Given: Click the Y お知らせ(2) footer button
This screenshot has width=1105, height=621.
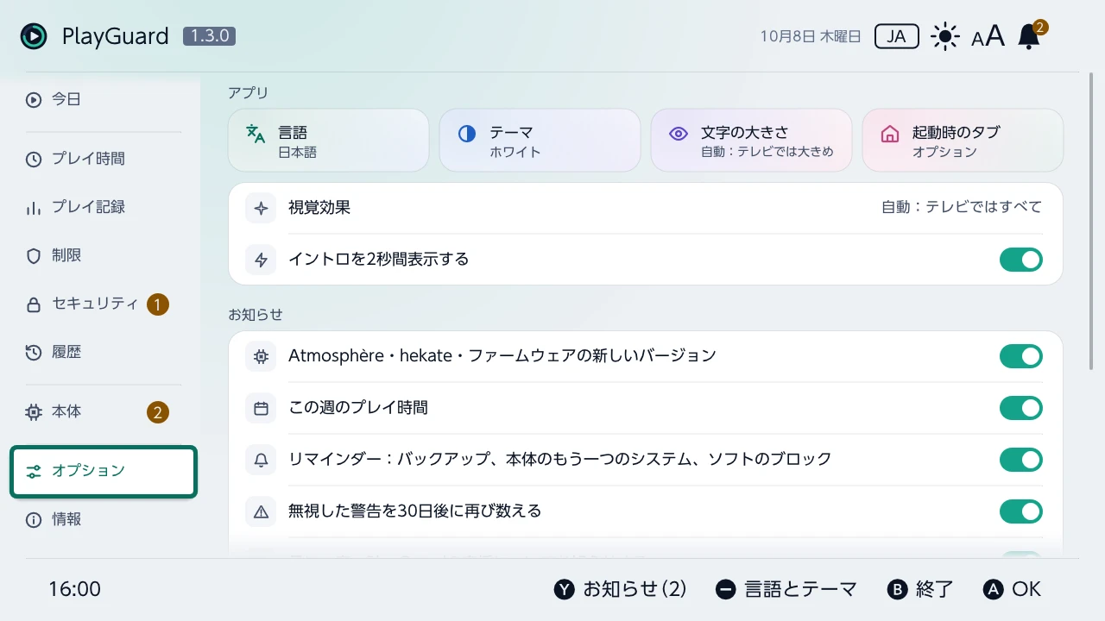Looking at the screenshot, I should pos(620,589).
